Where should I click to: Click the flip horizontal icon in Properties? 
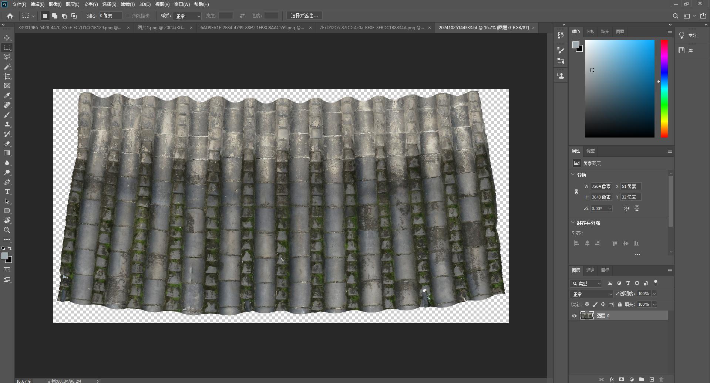coord(626,209)
